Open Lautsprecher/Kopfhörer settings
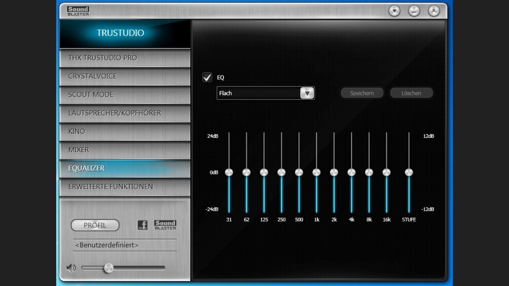509x286 pixels. click(125, 113)
